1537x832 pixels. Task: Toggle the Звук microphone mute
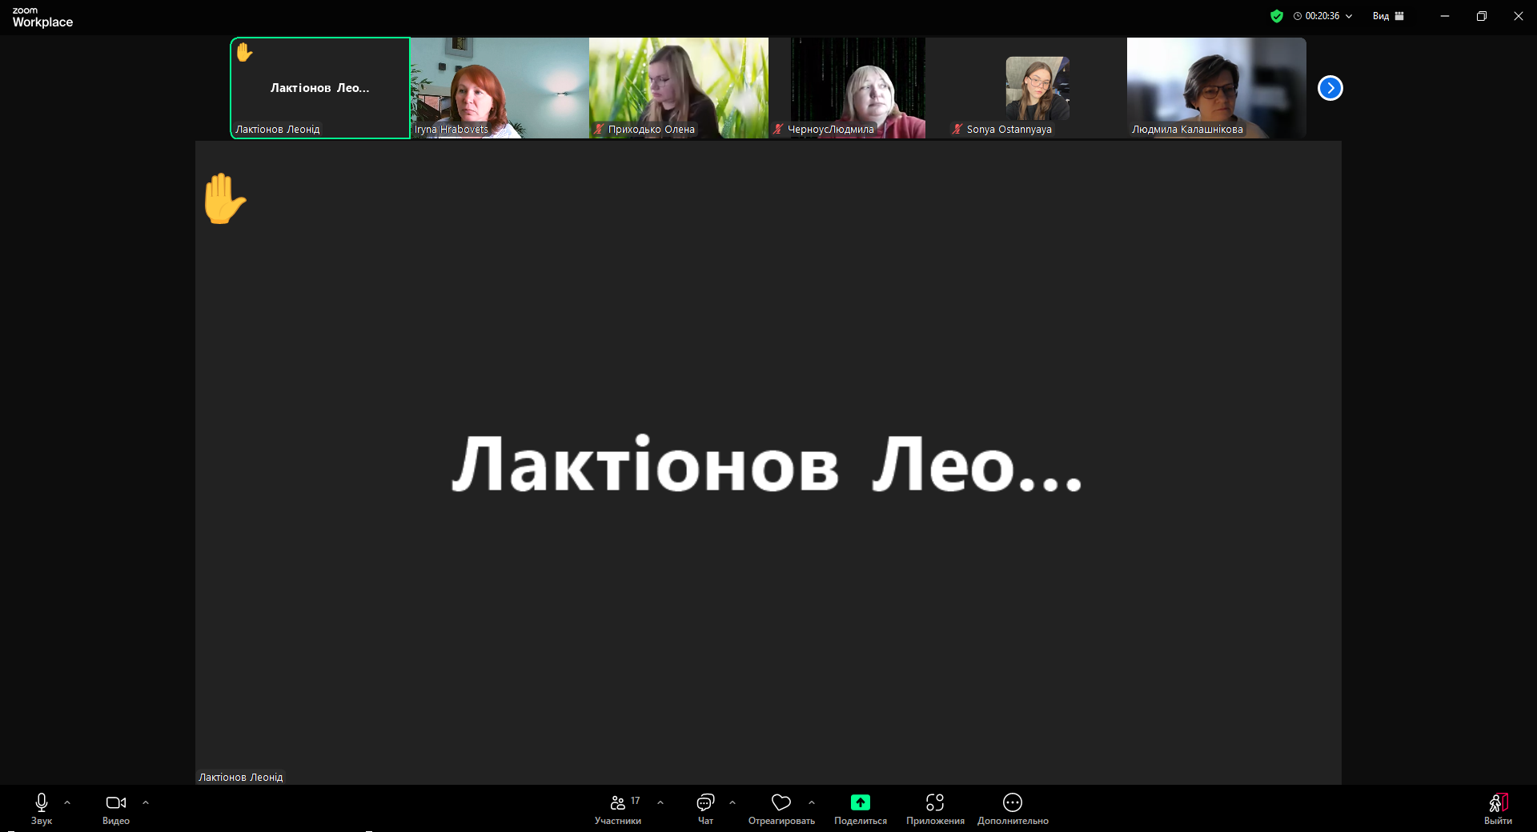click(x=42, y=802)
